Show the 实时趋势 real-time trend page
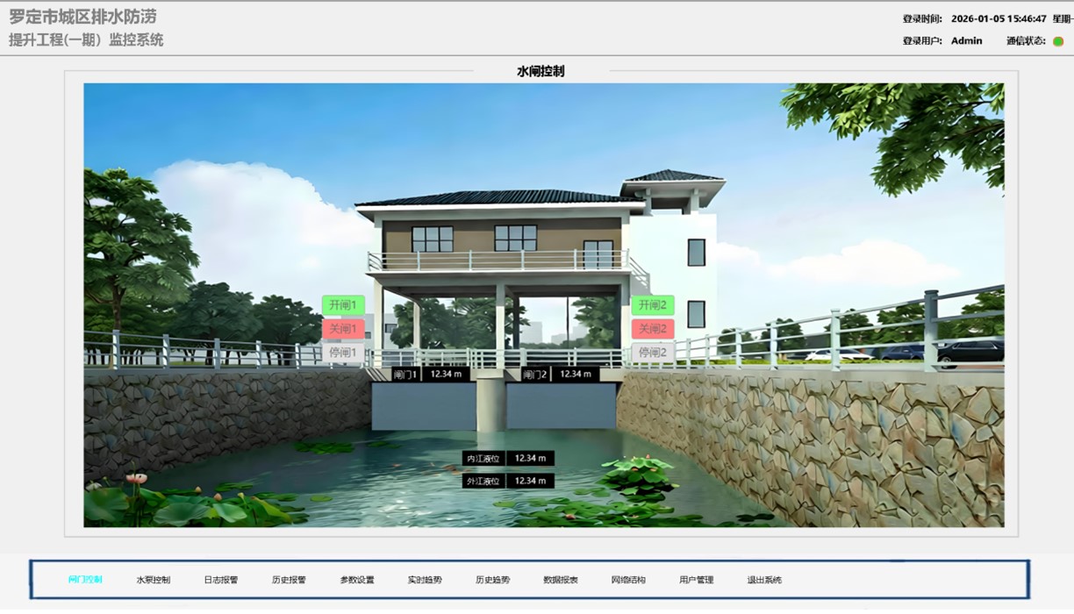Image resolution: width=1074 pixels, height=614 pixels. pyautogui.click(x=425, y=580)
